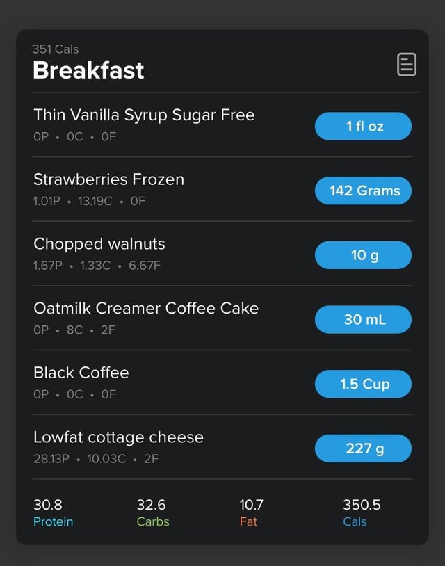Tap the 1 fl oz serving button
Viewport: 445px width, 566px height.
coord(363,127)
